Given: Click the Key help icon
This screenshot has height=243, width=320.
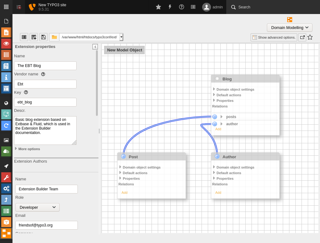Looking at the screenshot, I should click(x=26, y=92).
